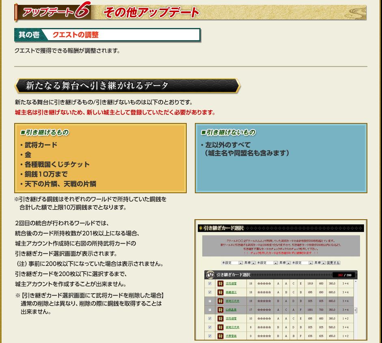Click the level 17 cell
Image resolution: width=382 pixels, height=343 pixels.
pyautogui.click(x=250, y=310)
